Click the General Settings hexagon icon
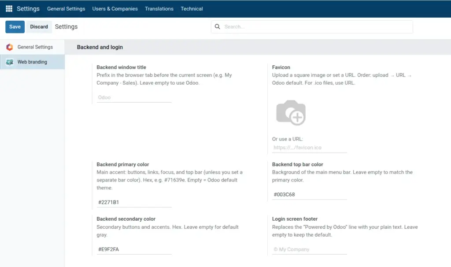The width and height of the screenshot is (451, 267). pos(10,47)
